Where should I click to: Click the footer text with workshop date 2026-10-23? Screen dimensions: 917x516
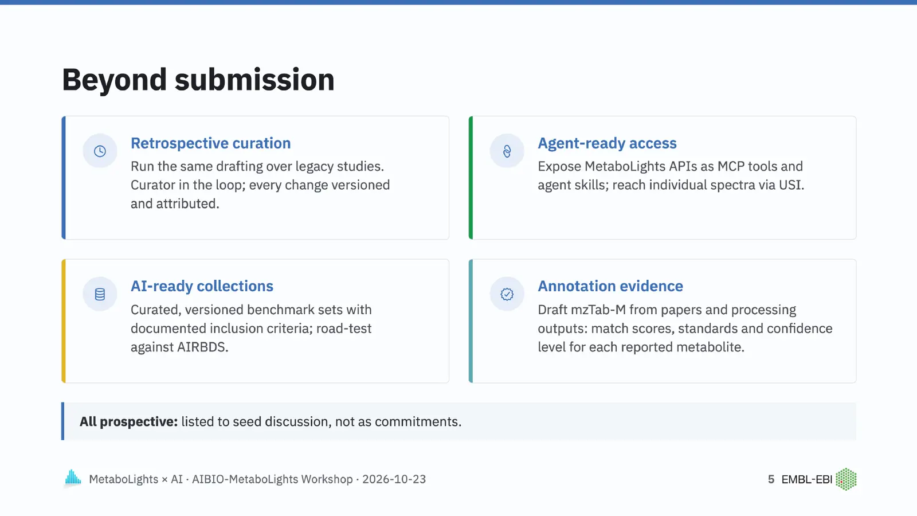(257, 479)
